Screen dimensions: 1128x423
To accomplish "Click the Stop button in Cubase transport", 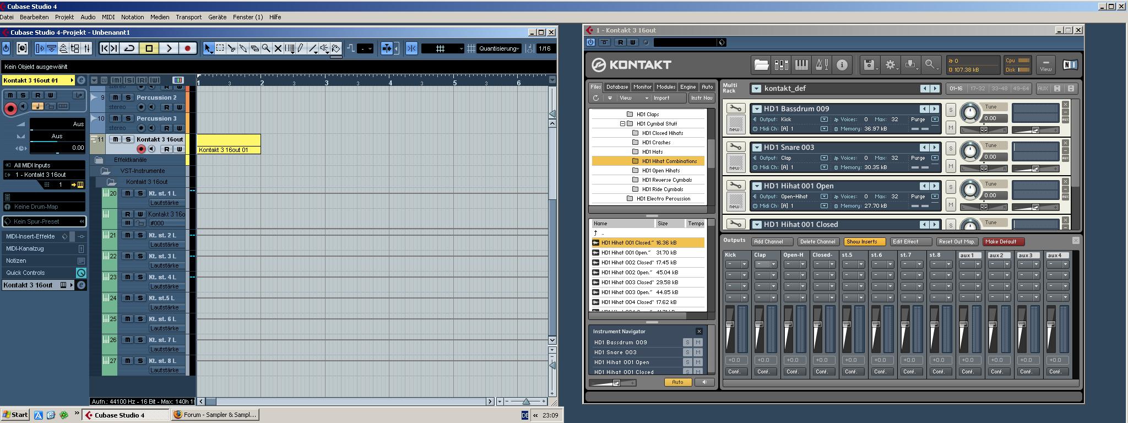I will [149, 48].
